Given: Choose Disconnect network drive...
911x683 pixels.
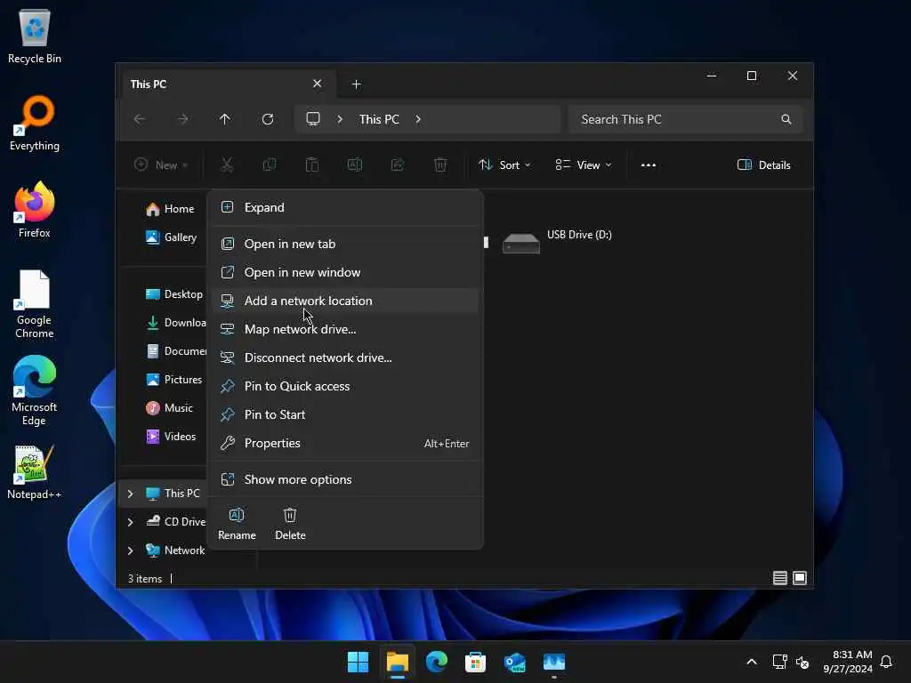Looking at the screenshot, I should tap(345, 358).
